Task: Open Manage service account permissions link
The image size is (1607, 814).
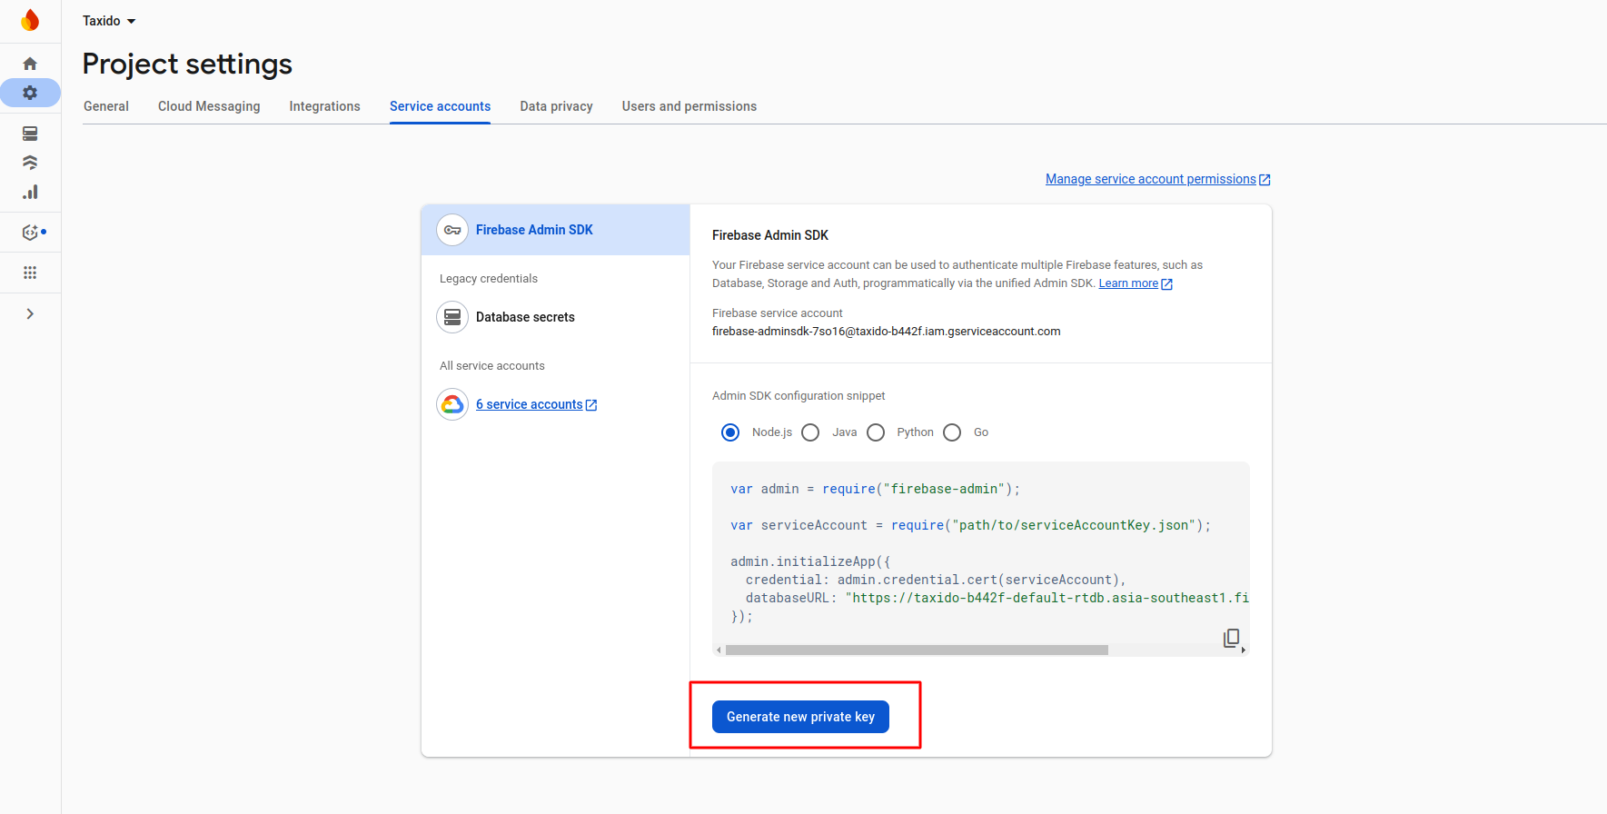Action: tap(1150, 179)
